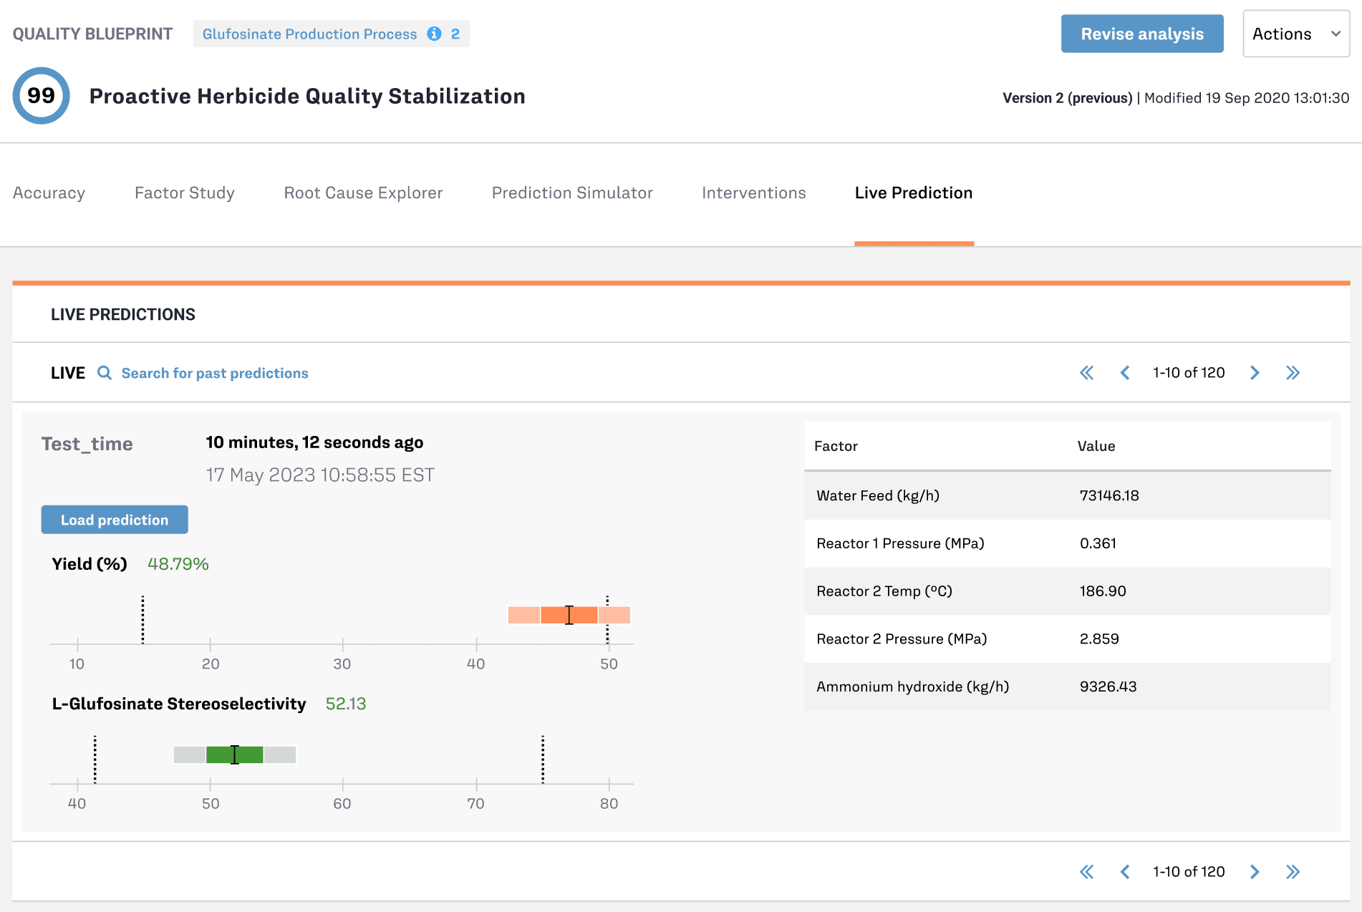Jump to last page using bottom double-right arrows
Image resolution: width=1362 pixels, height=912 pixels.
(x=1293, y=872)
